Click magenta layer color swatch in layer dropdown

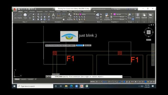coord(81,14)
